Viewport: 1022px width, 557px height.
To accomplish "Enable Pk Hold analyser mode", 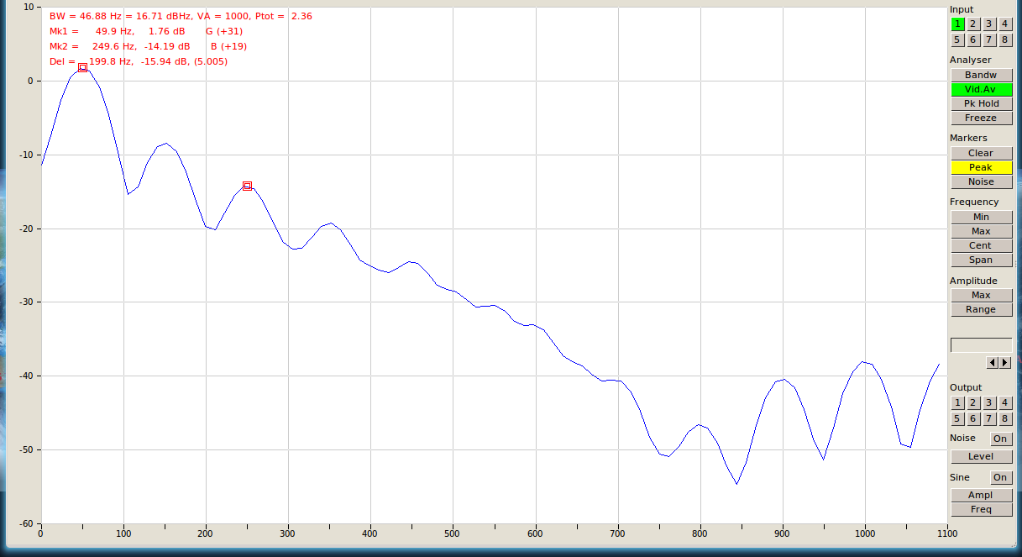I will point(981,104).
